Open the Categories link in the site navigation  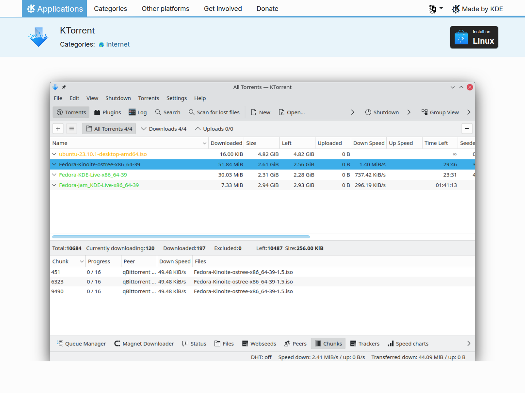click(110, 9)
